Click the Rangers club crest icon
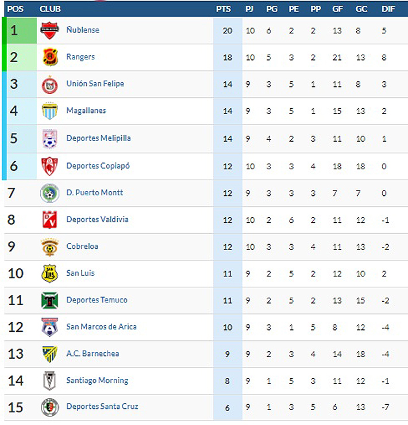408x425 pixels. click(x=49, y=57)
